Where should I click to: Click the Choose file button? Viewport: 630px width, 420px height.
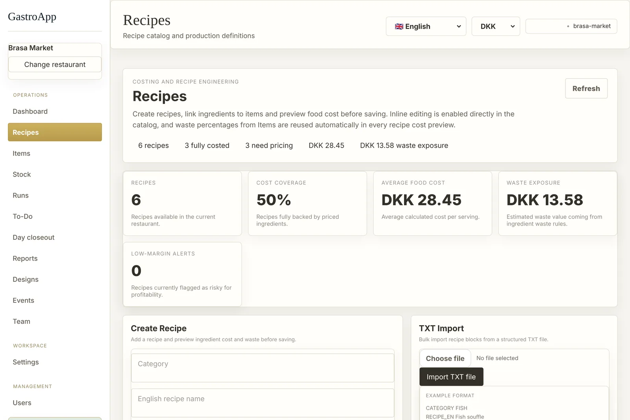click(x=445, y=359)
